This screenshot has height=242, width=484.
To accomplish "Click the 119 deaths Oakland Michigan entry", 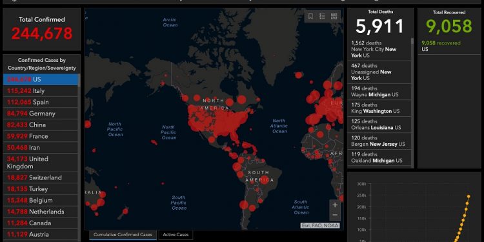I will [x=379, y=157].
